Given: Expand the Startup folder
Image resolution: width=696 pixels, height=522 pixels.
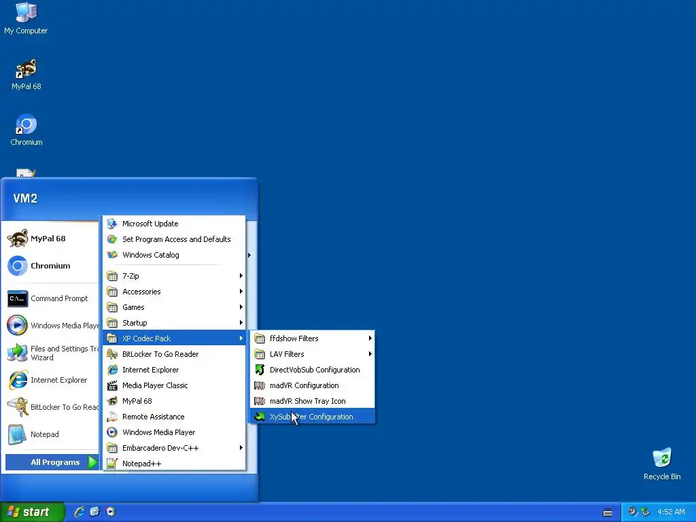Looking at the screenshot, I should (174, 323).
